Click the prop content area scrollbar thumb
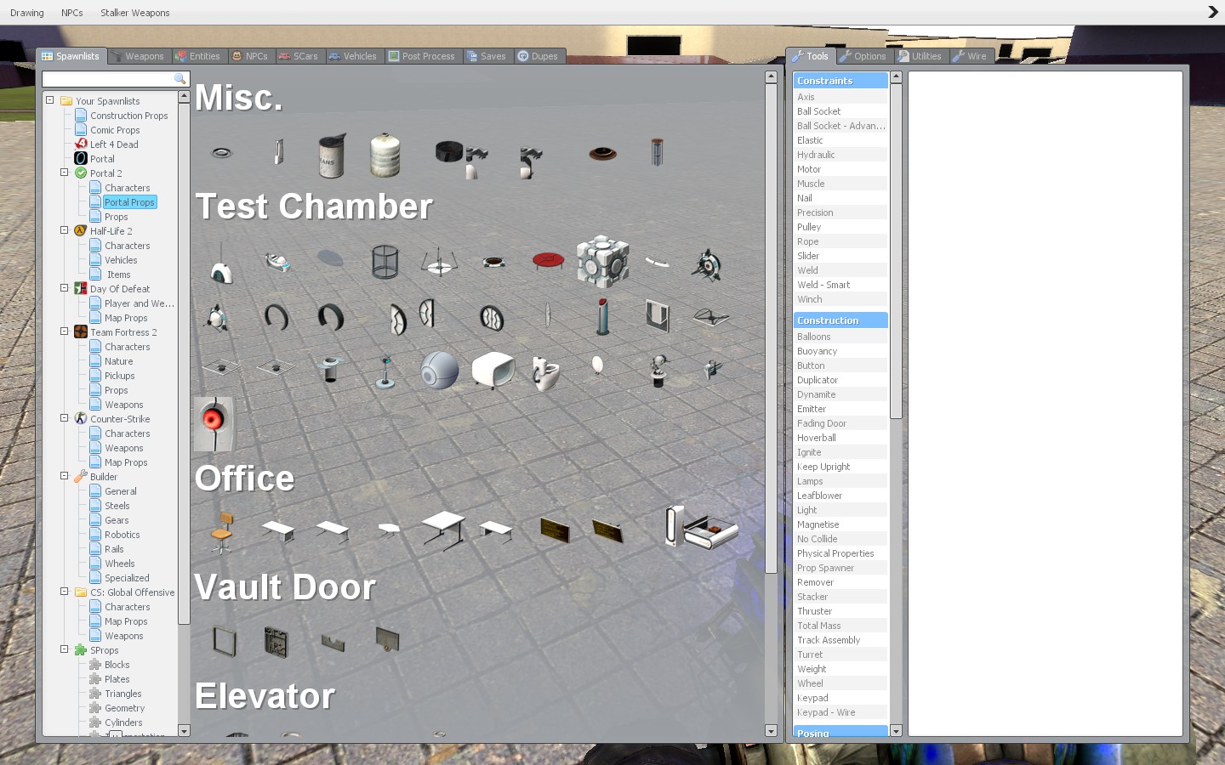The width and height of the screenshot is (1225, 765). click(771, 328)
